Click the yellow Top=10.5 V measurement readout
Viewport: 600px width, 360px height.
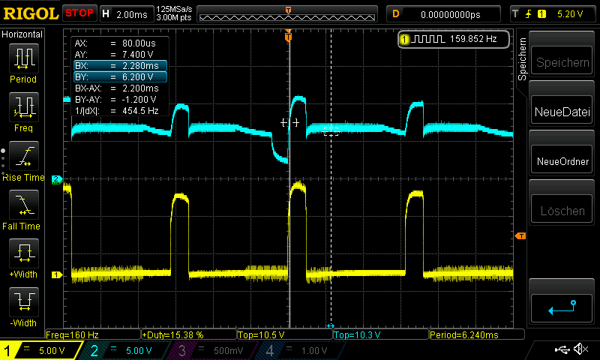[285, 334]
